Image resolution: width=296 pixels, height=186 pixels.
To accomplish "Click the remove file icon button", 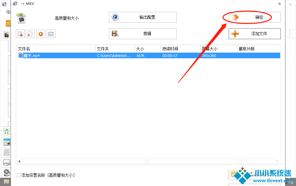I will [x=20, y=34].
